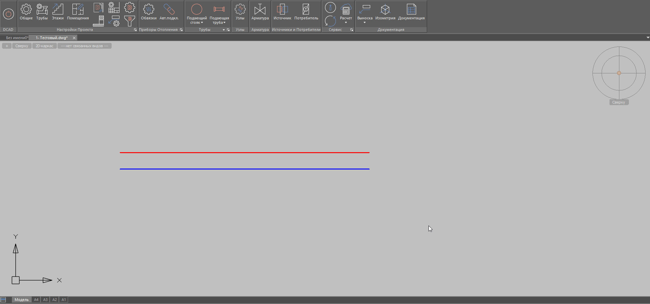
Task: Open the Расчет dropdown menu
Action: pyautogui.click(x=346, y=22)
